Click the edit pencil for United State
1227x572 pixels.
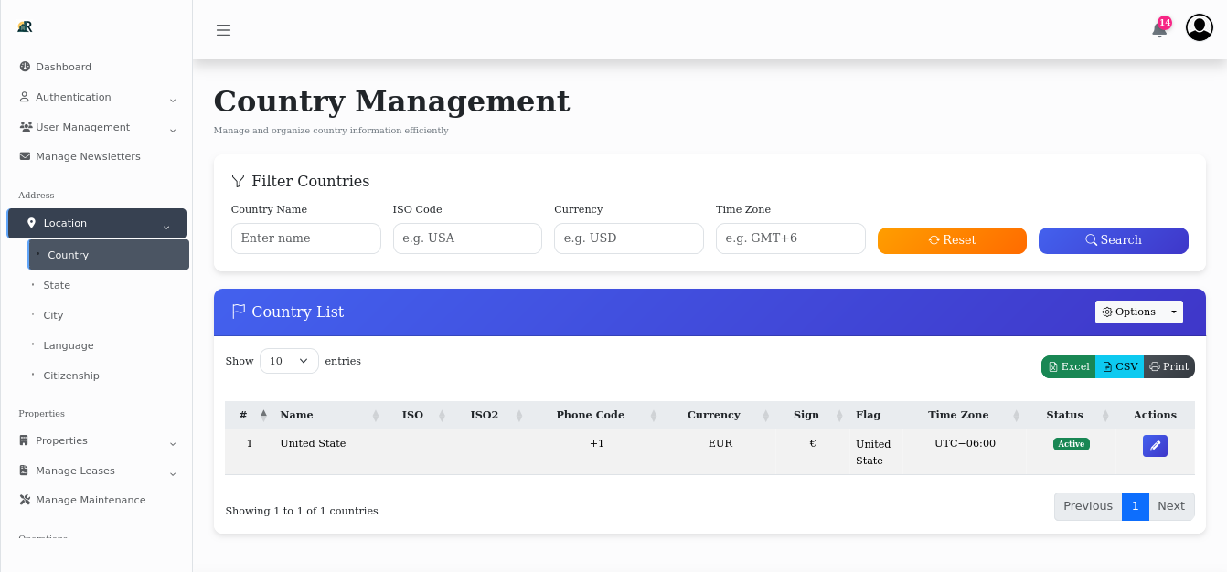click(1155, 445)
